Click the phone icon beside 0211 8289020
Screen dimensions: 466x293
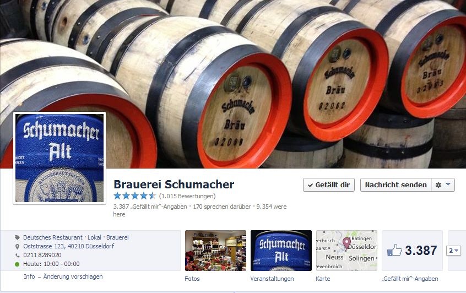[17, 255]
